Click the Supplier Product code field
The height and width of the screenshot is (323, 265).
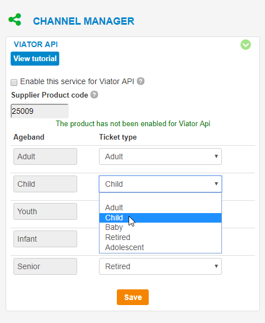[40, 111]
